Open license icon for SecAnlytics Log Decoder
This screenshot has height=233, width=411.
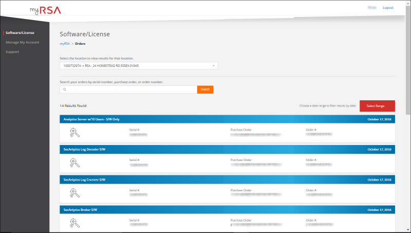coord(74,163)
